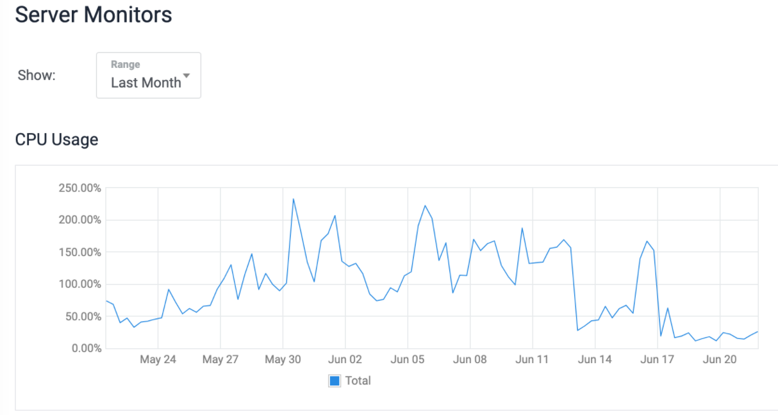Click the May 30 peak on the chart line

(x=294, y=199)
